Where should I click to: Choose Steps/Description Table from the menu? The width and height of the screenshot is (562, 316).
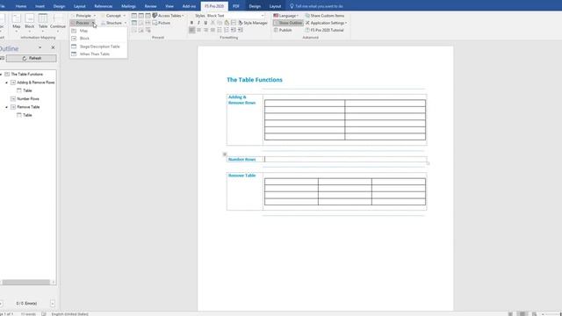(98, 47)
